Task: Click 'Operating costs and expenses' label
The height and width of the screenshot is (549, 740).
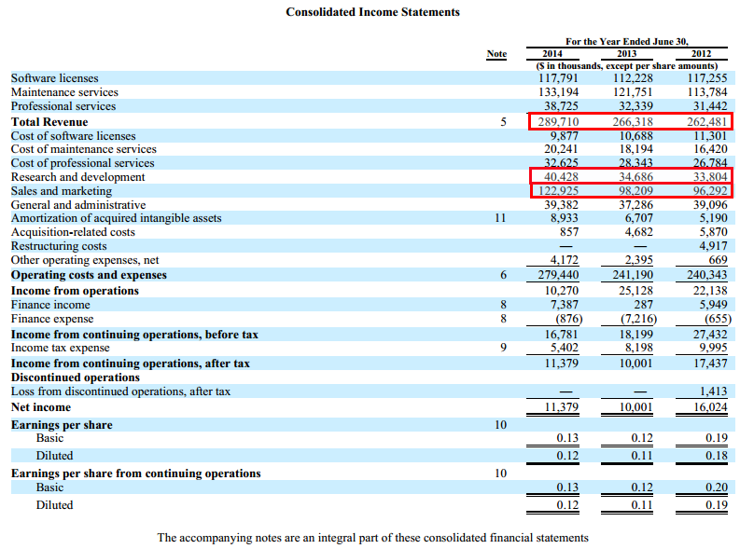Action: pos(89,275)
